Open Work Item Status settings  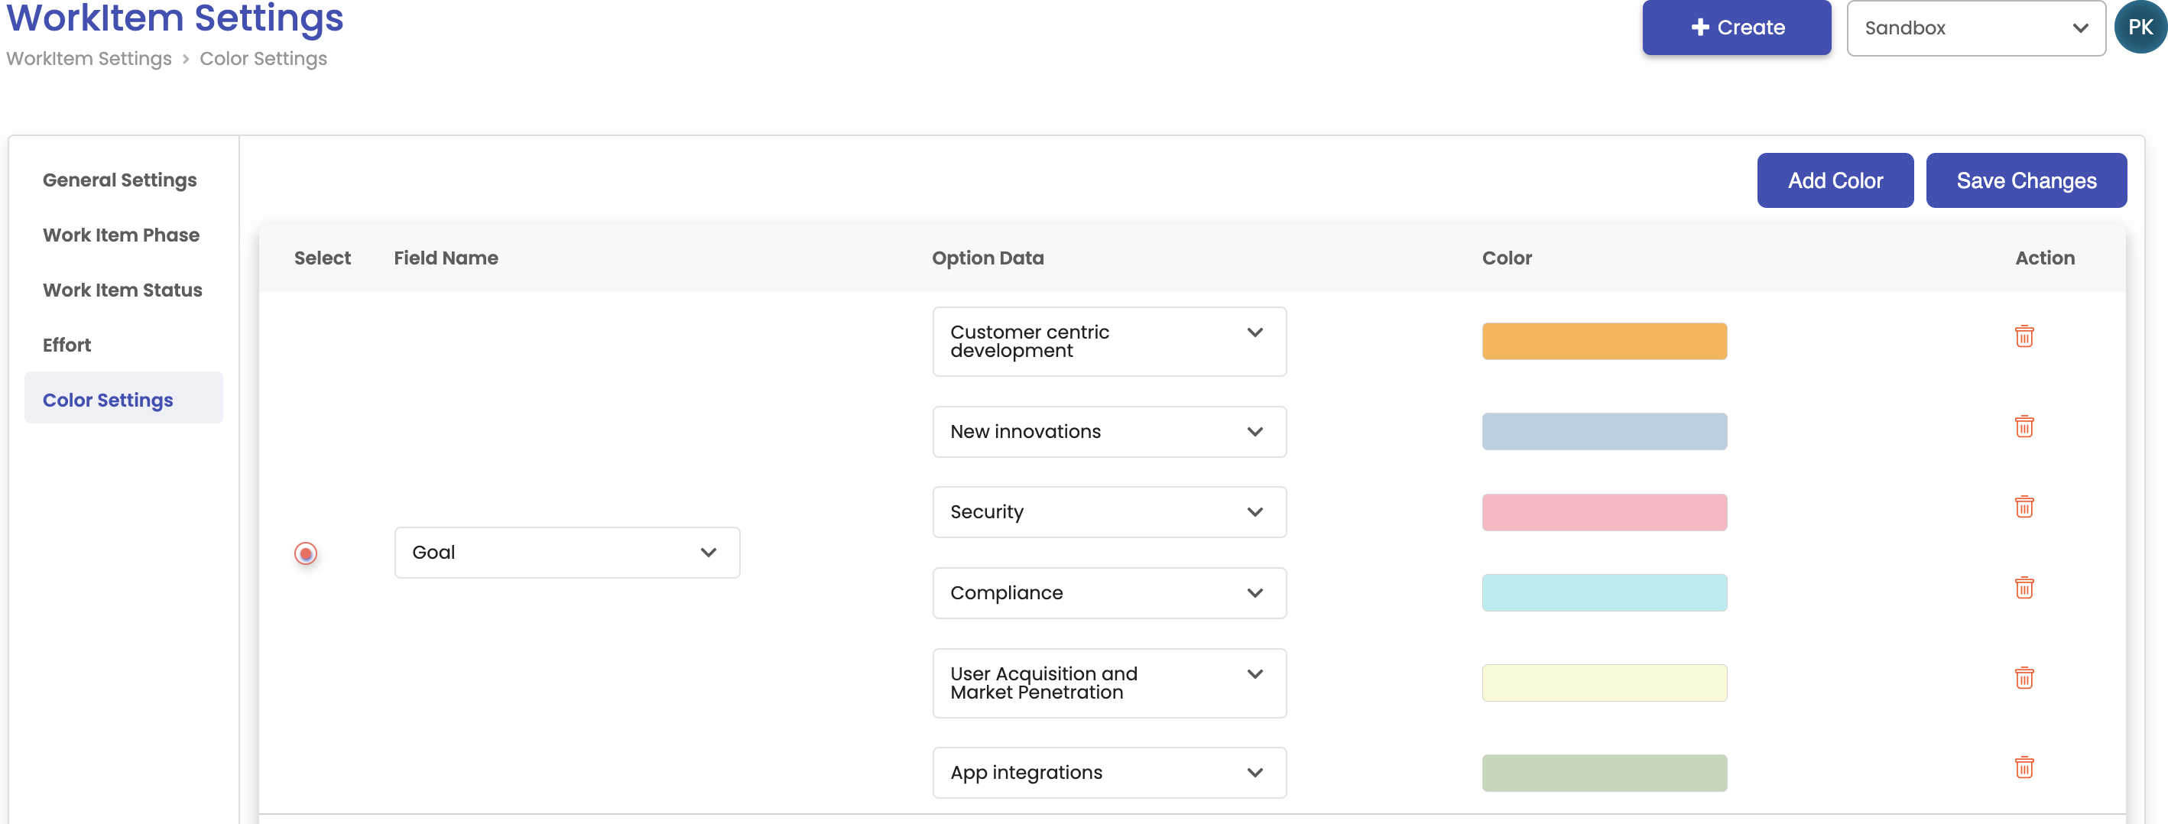tap(122, 290)
